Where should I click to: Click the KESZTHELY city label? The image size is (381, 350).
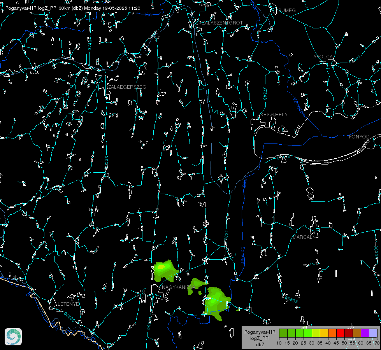point(274,115)
